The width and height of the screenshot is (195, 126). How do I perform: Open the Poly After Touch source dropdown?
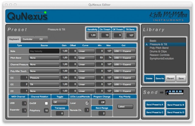point(44,71)
